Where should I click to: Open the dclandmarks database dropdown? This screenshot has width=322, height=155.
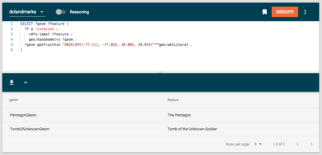point(26,12)
